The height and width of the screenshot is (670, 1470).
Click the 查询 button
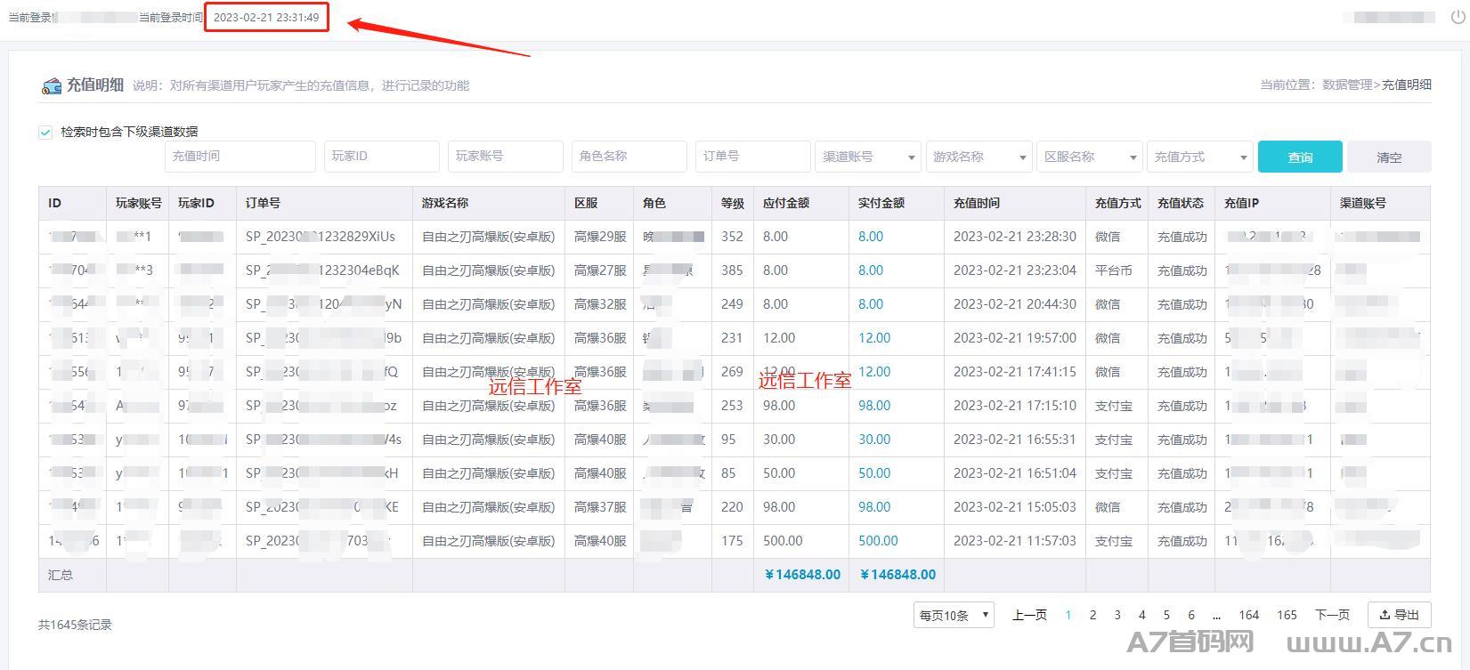[x=1300, y=157]
